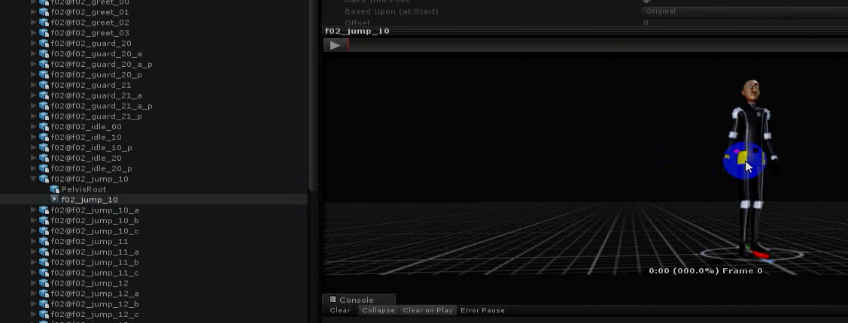The width and height of the screenshot is (848, 323).
Task: Click the cube icon of expanded f02@f02_jump_10
Action: [44, 179]
